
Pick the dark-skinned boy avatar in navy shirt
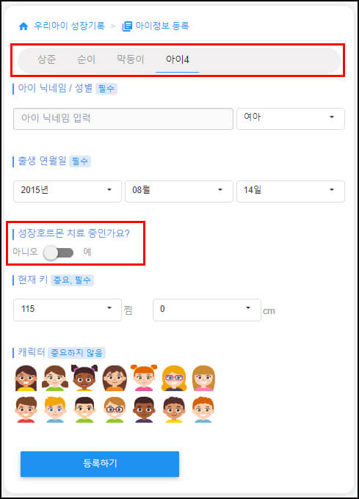click(144, 409)
